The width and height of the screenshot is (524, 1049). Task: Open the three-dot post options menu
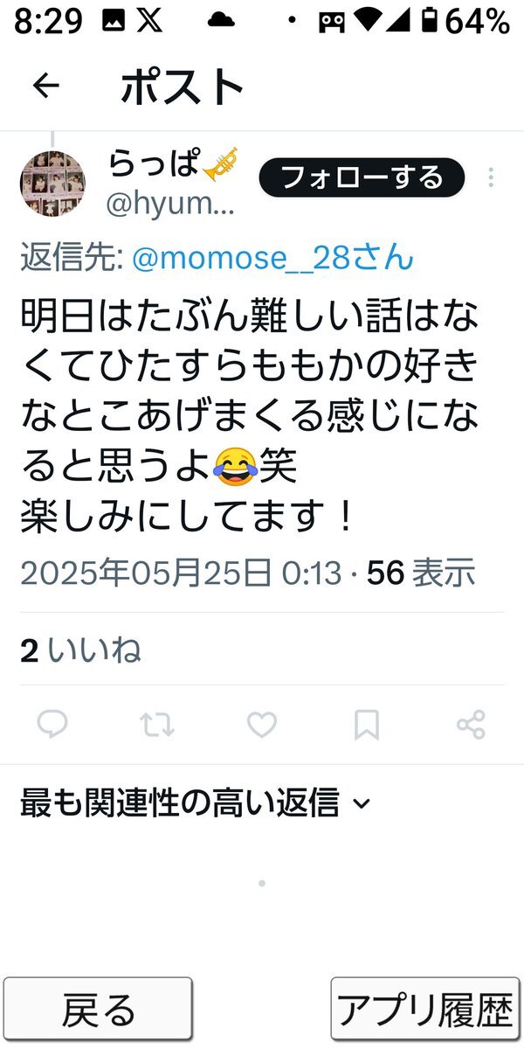pos(491,178)
